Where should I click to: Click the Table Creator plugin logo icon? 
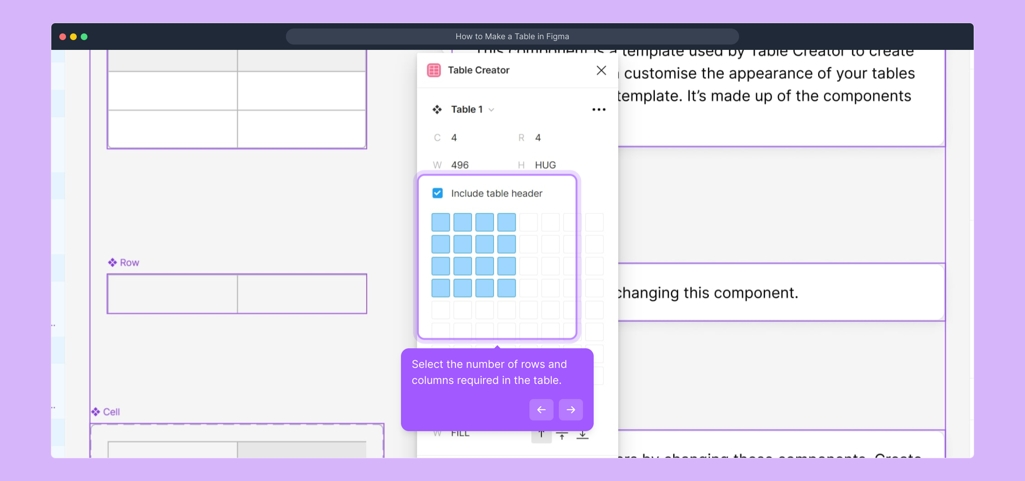point(434,70)
